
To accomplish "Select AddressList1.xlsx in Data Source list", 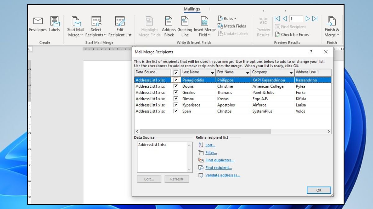I will tap(152, 145).
